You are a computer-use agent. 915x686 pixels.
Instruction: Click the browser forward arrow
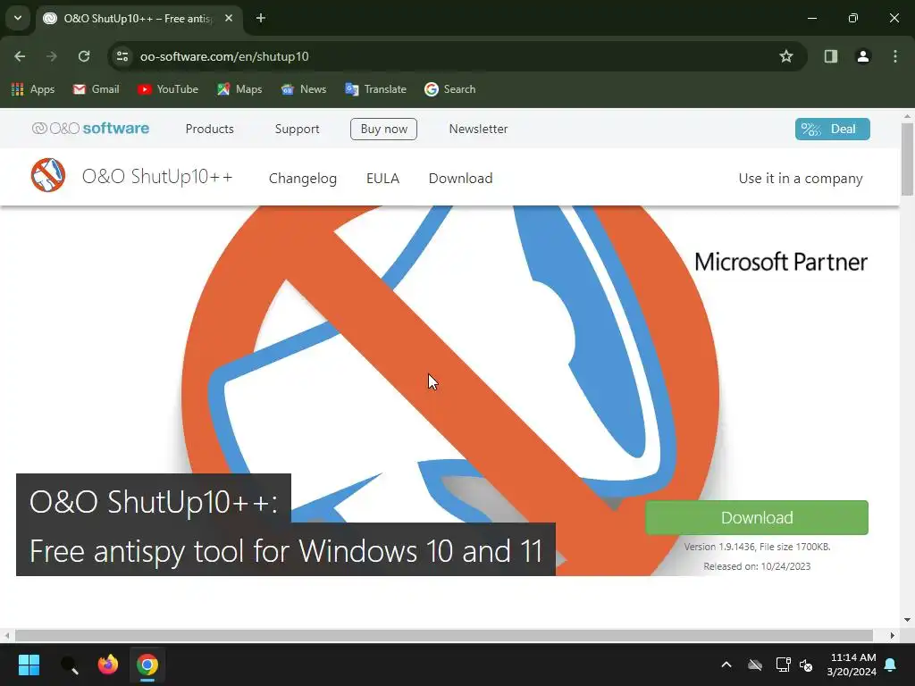52,56
